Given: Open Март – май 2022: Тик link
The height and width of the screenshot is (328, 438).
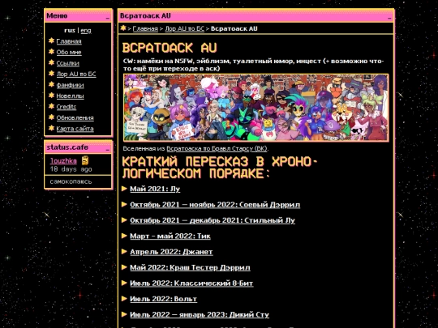Looking at the screenshot, I should (170, 236).
